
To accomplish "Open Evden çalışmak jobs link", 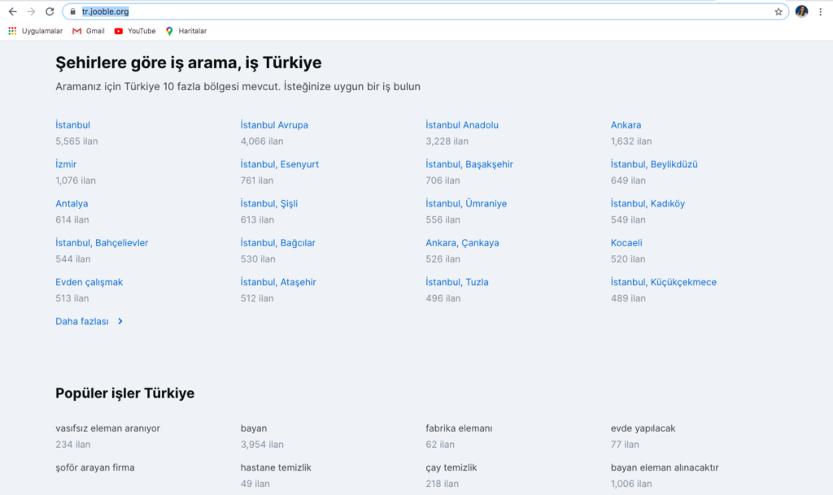I will [89, 282].
